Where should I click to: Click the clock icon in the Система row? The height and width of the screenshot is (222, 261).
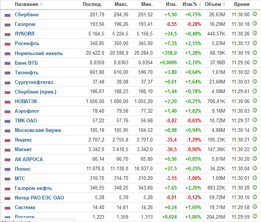click(x=255, y=207)
